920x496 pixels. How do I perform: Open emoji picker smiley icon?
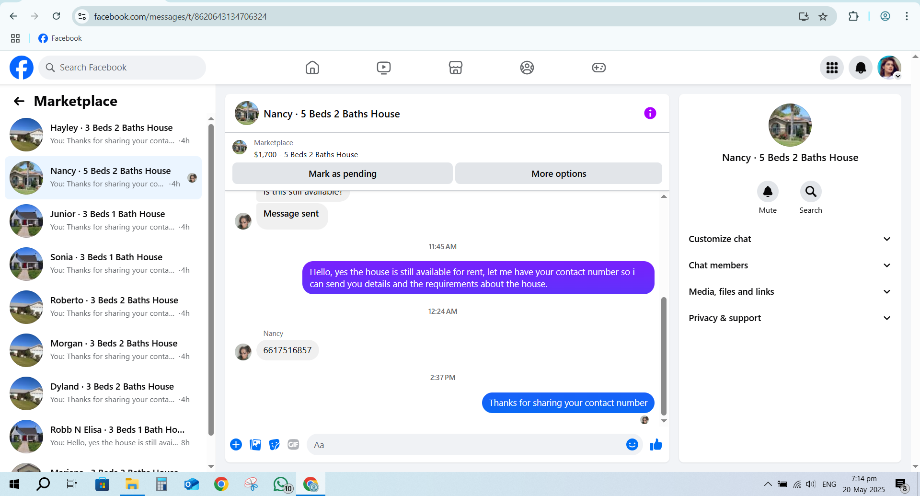pos(632,445)
